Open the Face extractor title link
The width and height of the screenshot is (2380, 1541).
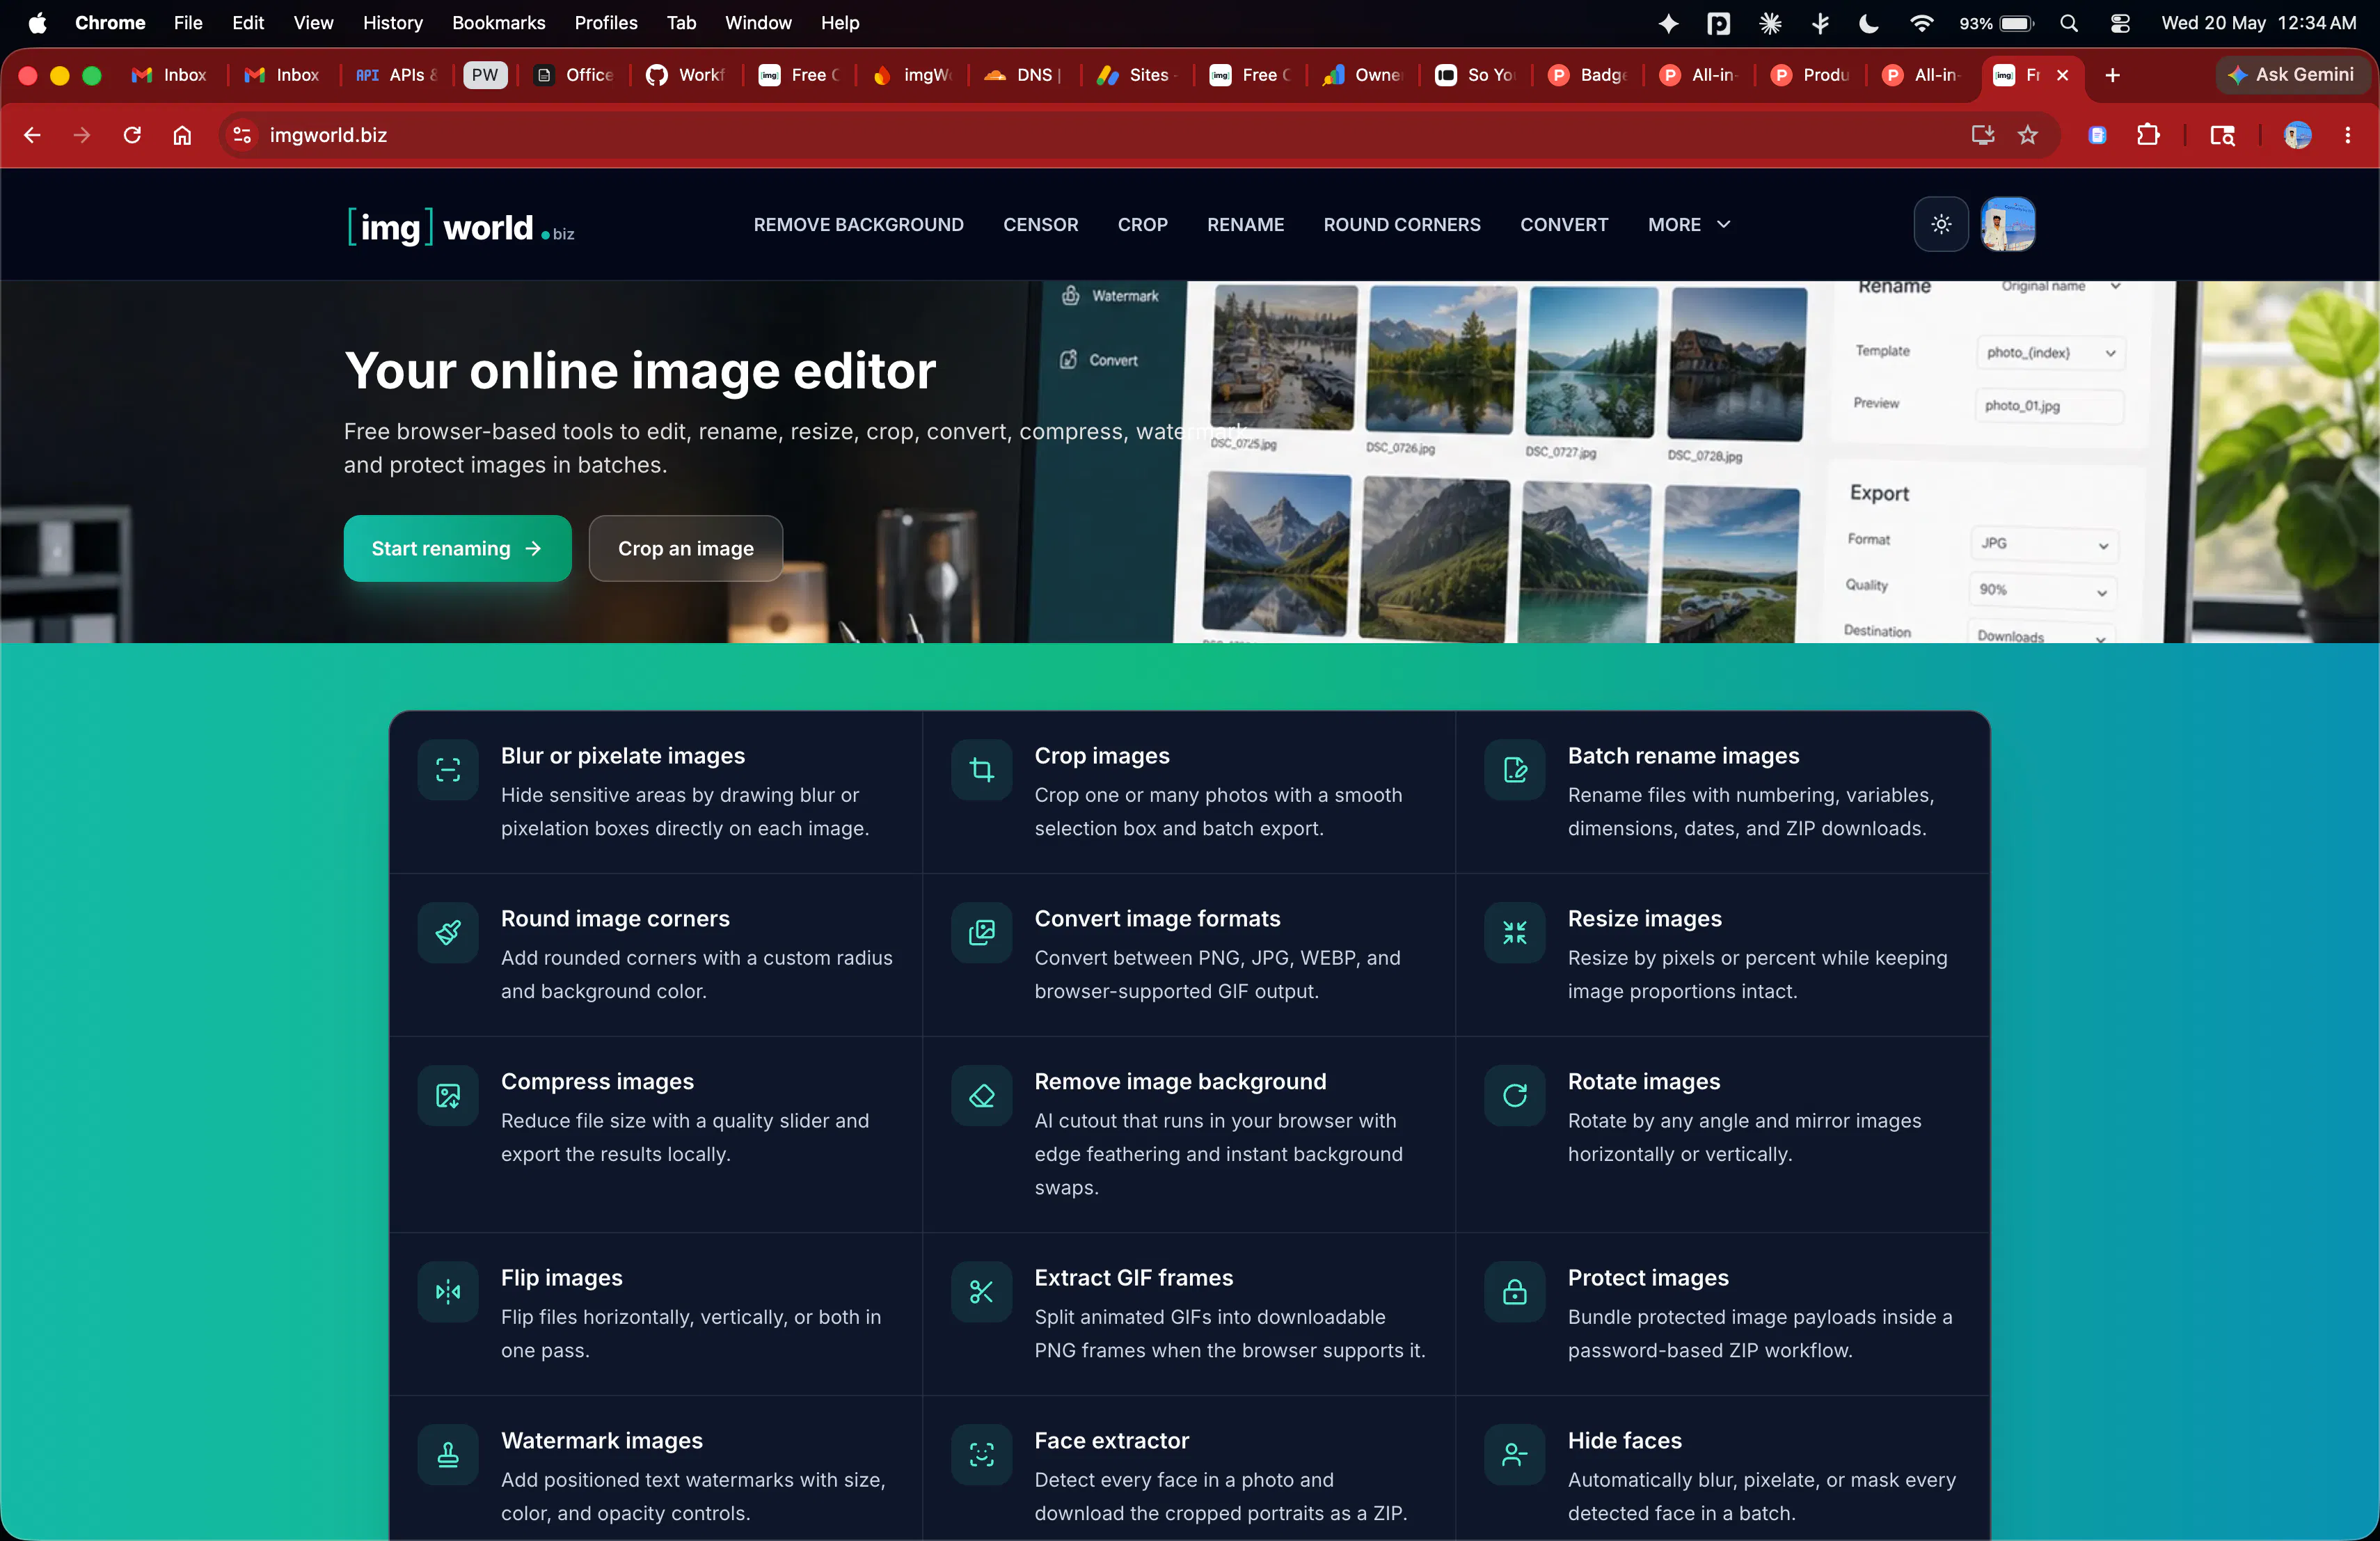[1111, 1440]
